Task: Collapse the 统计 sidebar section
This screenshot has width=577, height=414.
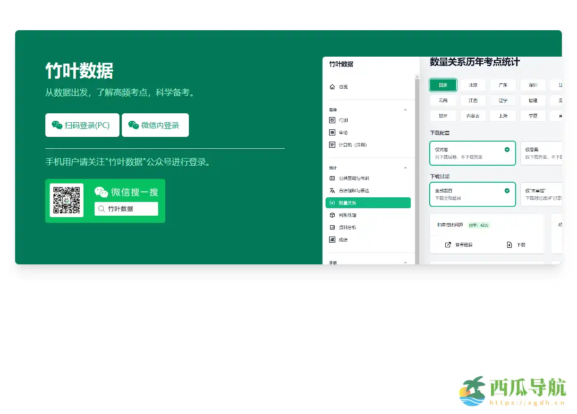Action: click(405, 168)
